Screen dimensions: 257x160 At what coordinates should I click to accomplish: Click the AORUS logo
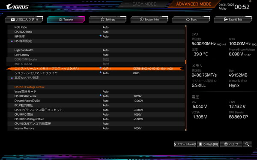[18, 7]
